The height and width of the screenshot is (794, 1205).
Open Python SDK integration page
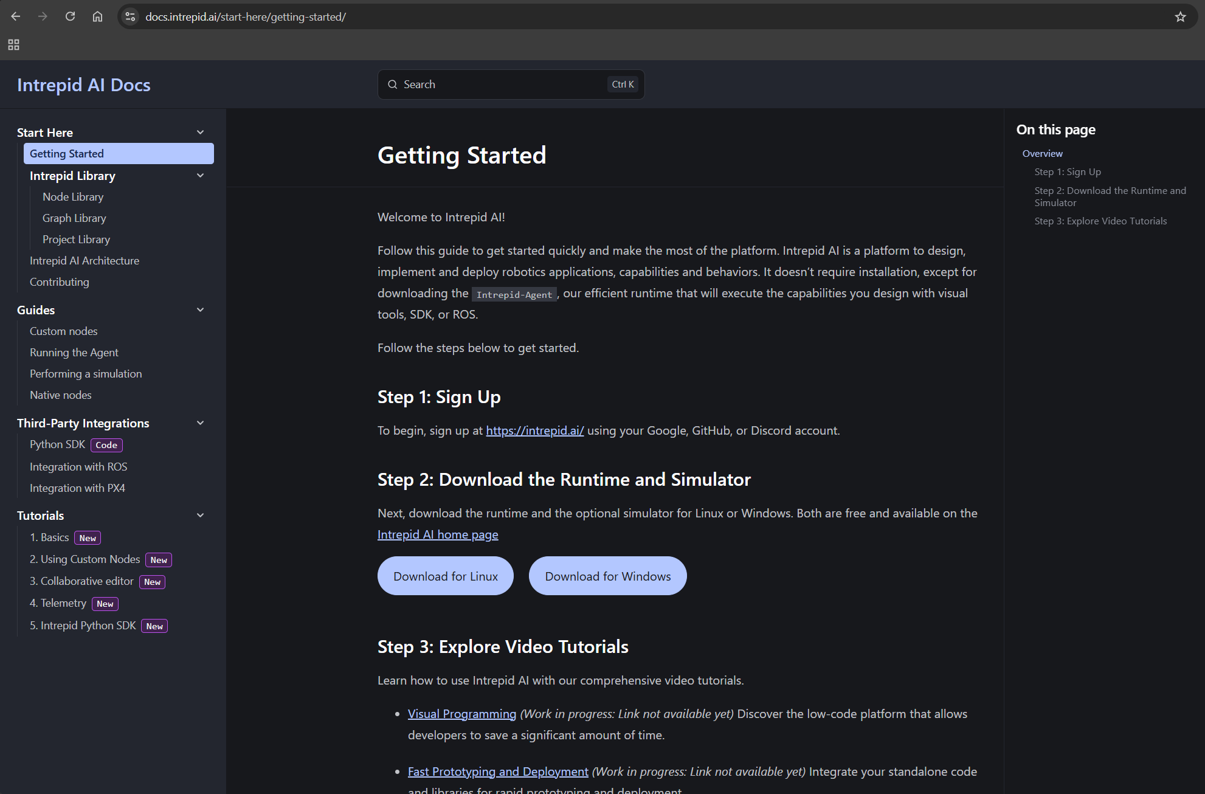(58, 444)
